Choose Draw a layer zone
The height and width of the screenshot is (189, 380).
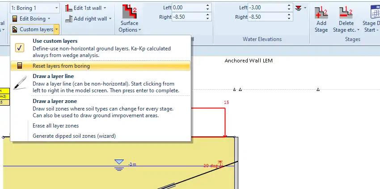point(101,108)
